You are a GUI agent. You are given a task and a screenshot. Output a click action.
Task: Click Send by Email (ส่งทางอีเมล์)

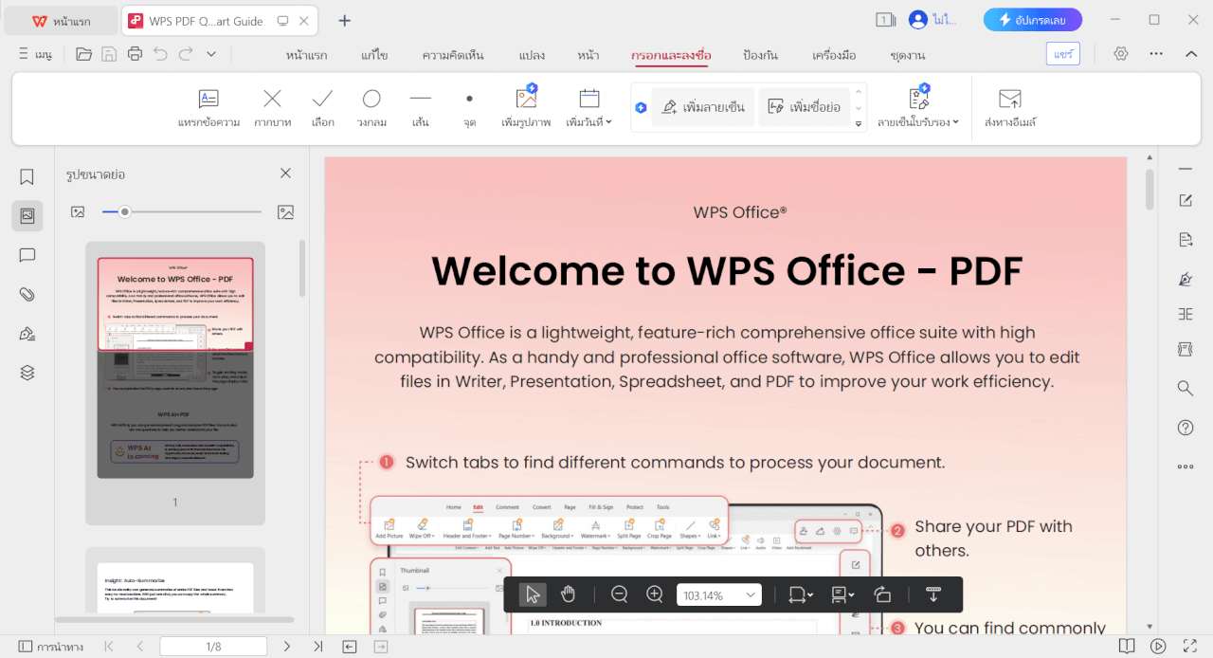1010,108
